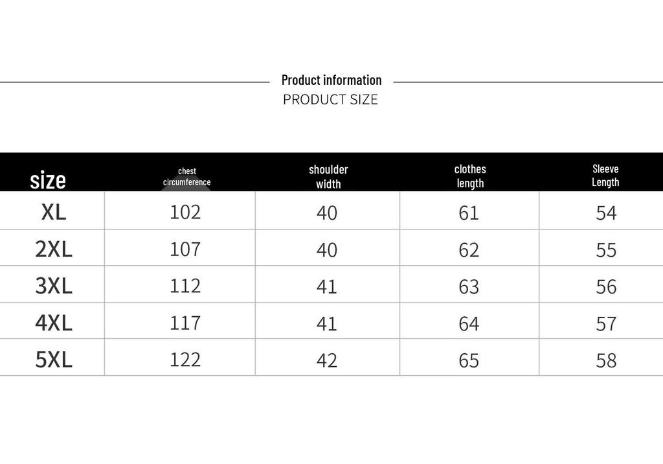This screenshot has width=663, height=464.
Task: Click the 'shoulder width' column header
Action: pos(328,176)
